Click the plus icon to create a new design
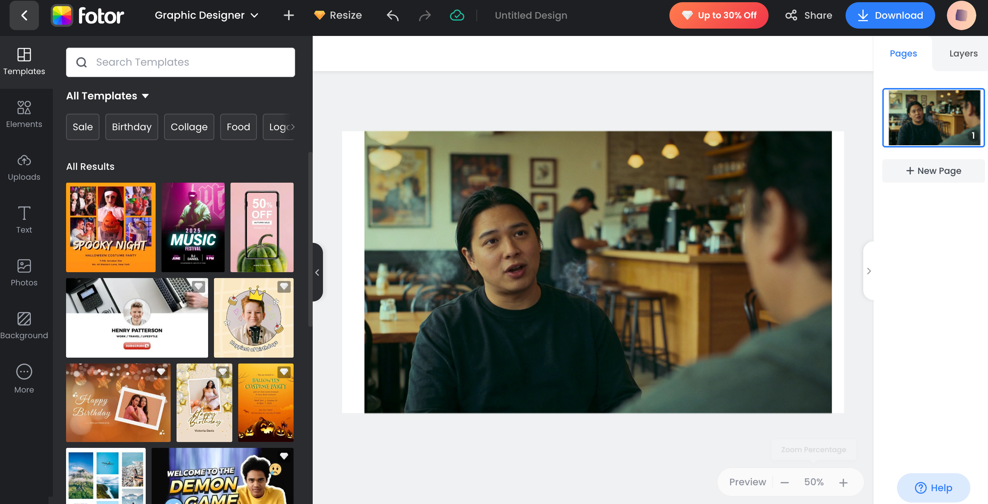The image size is (988, 504). 288,15
